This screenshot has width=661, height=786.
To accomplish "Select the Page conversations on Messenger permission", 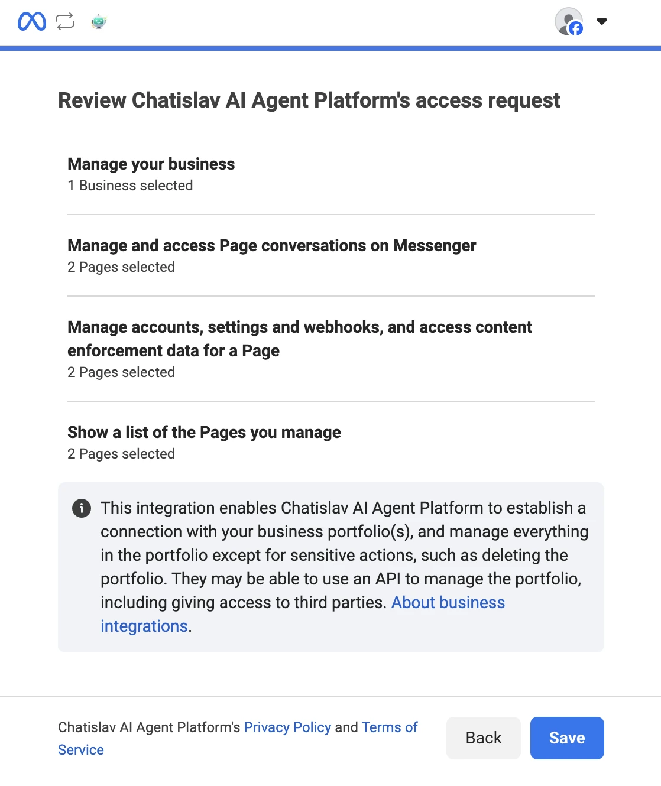I will click(x=271, y=246).
